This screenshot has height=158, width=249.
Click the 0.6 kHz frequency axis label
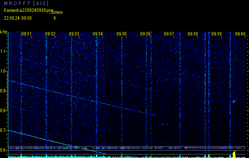click(x=3, y=150)
